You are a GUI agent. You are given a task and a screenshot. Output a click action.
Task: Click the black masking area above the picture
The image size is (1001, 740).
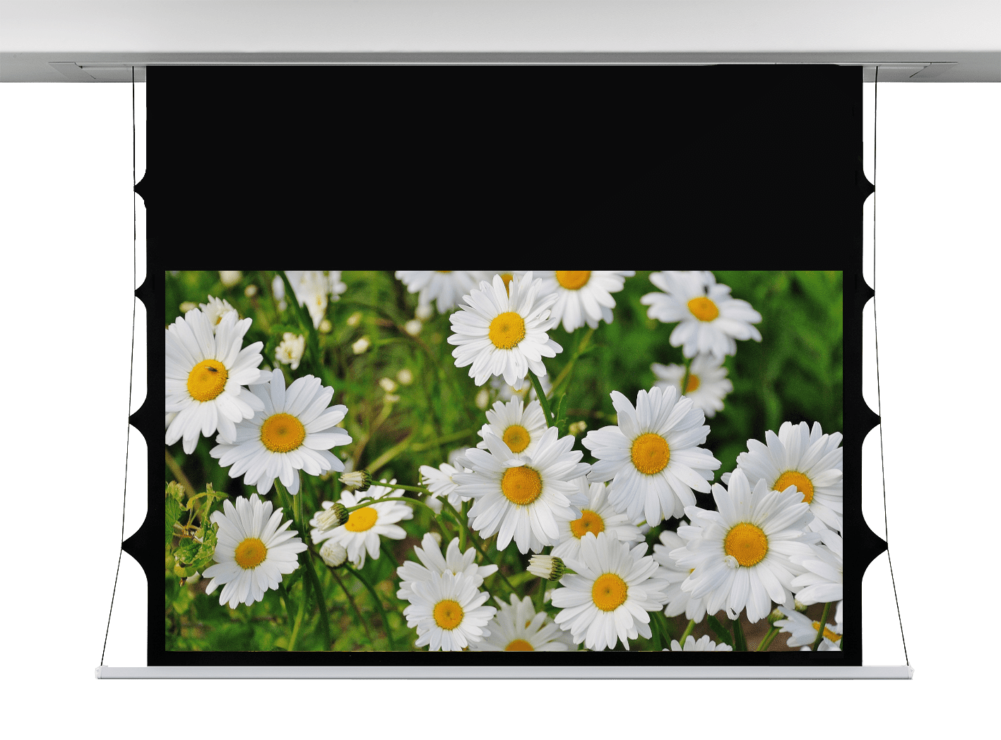[503, 166]
